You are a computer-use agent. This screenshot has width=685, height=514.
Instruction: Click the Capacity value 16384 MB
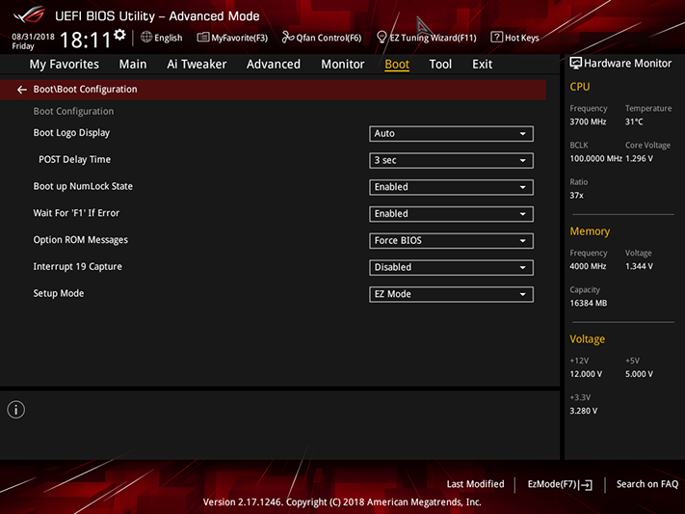pos(589,303)
